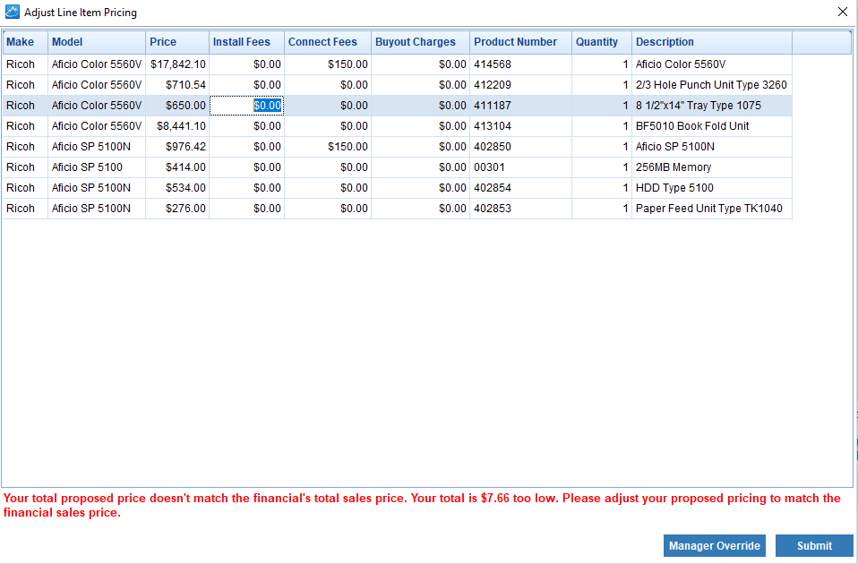This screenshot has height=564, width=858.
Task: Click the 8 1/2"x14" Tray Type 1075 description
Action: click(x=712, y=106)
